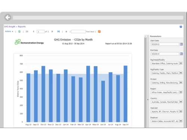Click the back arrow button
187x140 pixels.
(8, 18)
